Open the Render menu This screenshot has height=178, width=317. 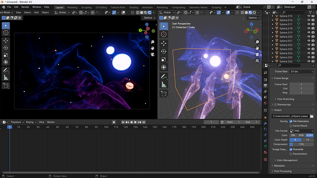[x=25, y=7]
